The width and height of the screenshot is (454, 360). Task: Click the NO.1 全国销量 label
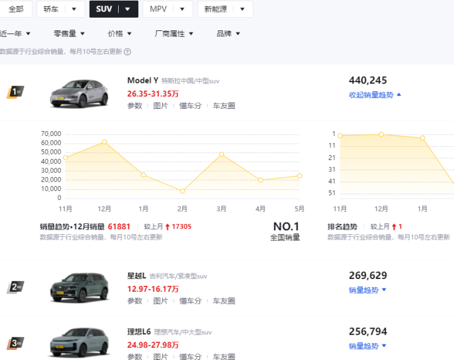click(285, 231)
